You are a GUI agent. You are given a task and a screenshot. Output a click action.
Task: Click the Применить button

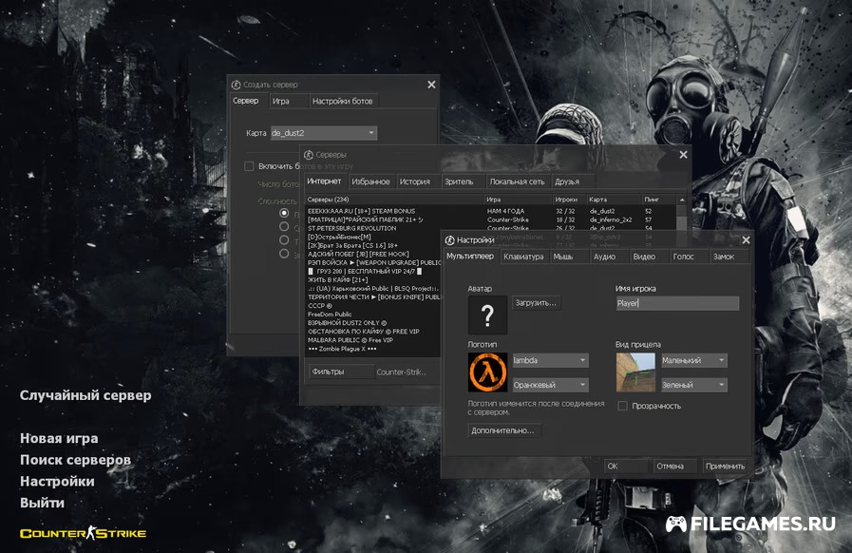pos(726,466)
